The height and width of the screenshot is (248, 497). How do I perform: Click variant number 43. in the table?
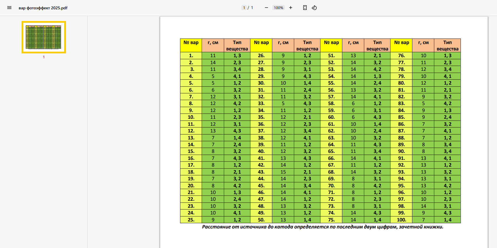[261, 172]
